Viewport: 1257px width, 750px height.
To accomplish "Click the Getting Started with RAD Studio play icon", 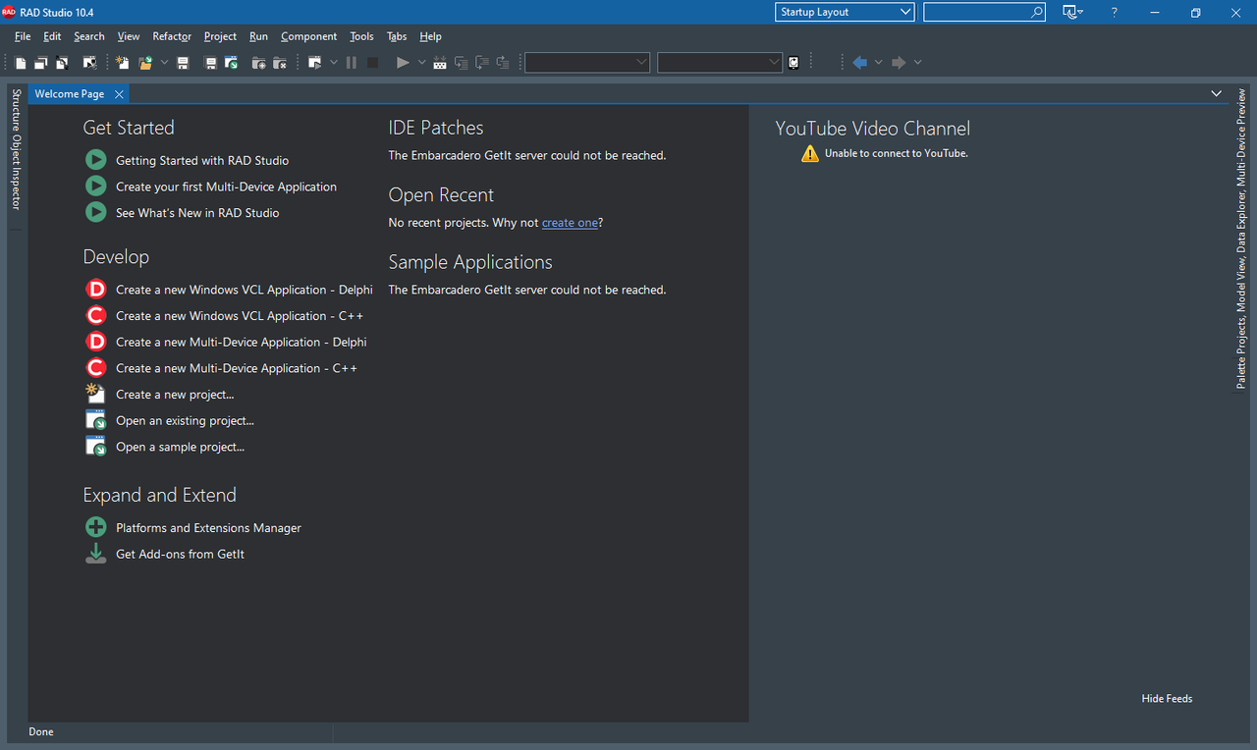I will click(95, 160).
